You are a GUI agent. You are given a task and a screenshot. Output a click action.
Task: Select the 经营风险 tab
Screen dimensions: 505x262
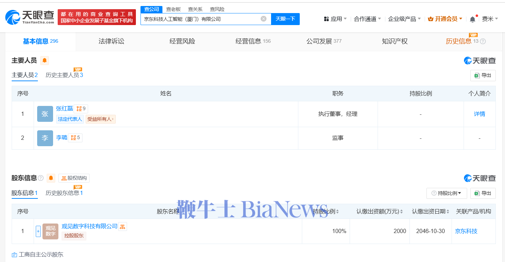tap(182, 41)
